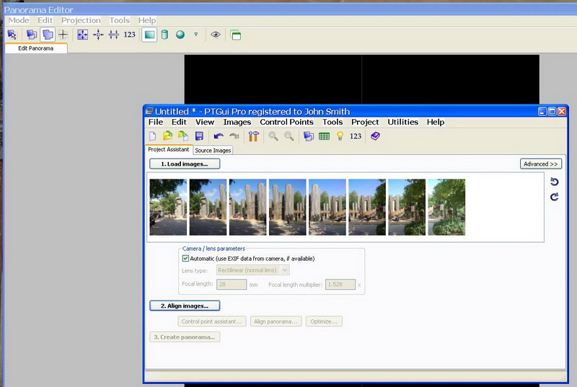577x387 pixels.
Task: Open the Mode menu in Panorama Editor
Action: pos(19,20)
